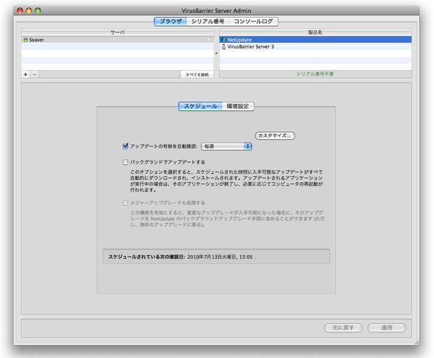Select VirusBarrier Server 3 in the list
The height and width of the screenshot is (358, 434).
pos(315,46)
